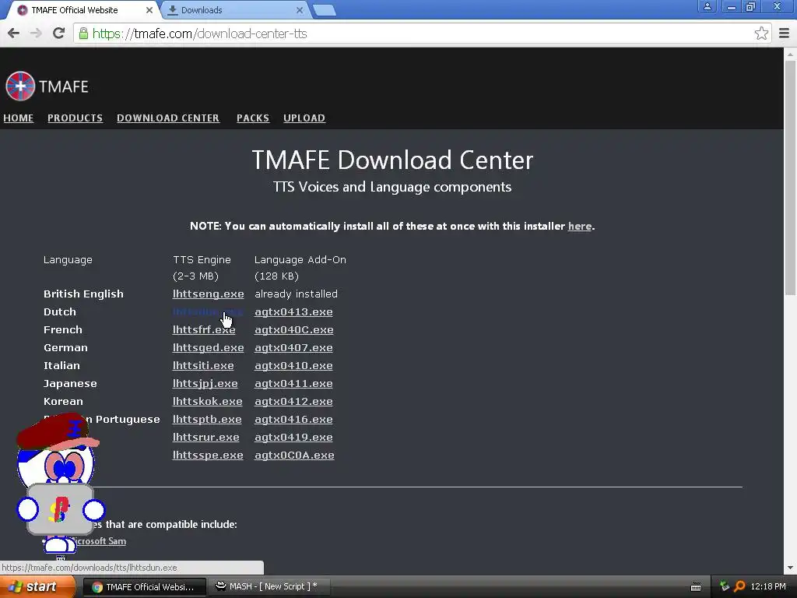Screen dimensions: 797x598
Task: Download lhttskok.exe Korean engine
Action: (207, 401)
